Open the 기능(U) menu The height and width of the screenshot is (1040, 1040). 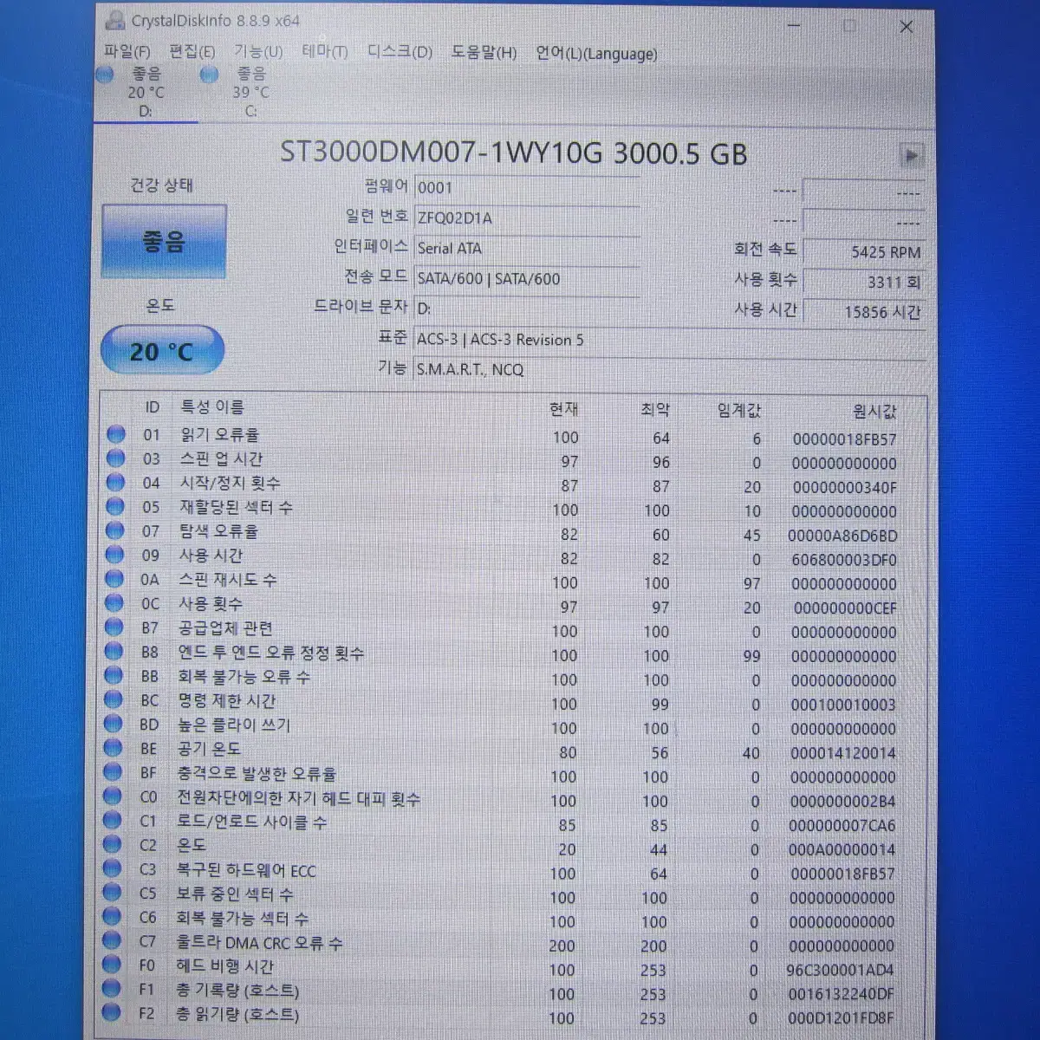click(x=258, y=52)
